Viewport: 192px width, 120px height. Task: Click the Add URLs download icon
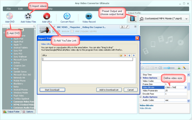pyautogui.click(x=47, y=16)
